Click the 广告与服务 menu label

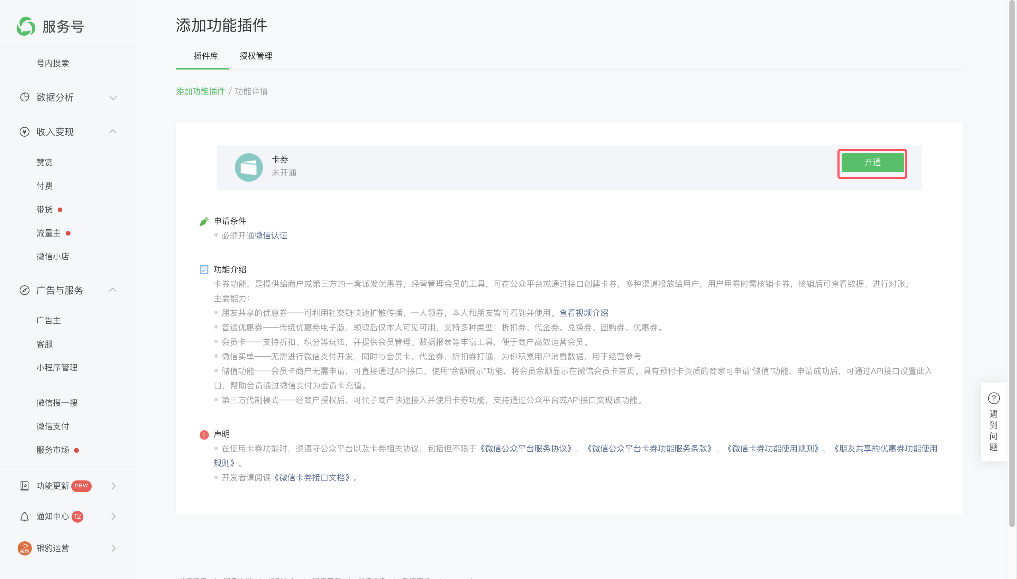coord(59,290)
